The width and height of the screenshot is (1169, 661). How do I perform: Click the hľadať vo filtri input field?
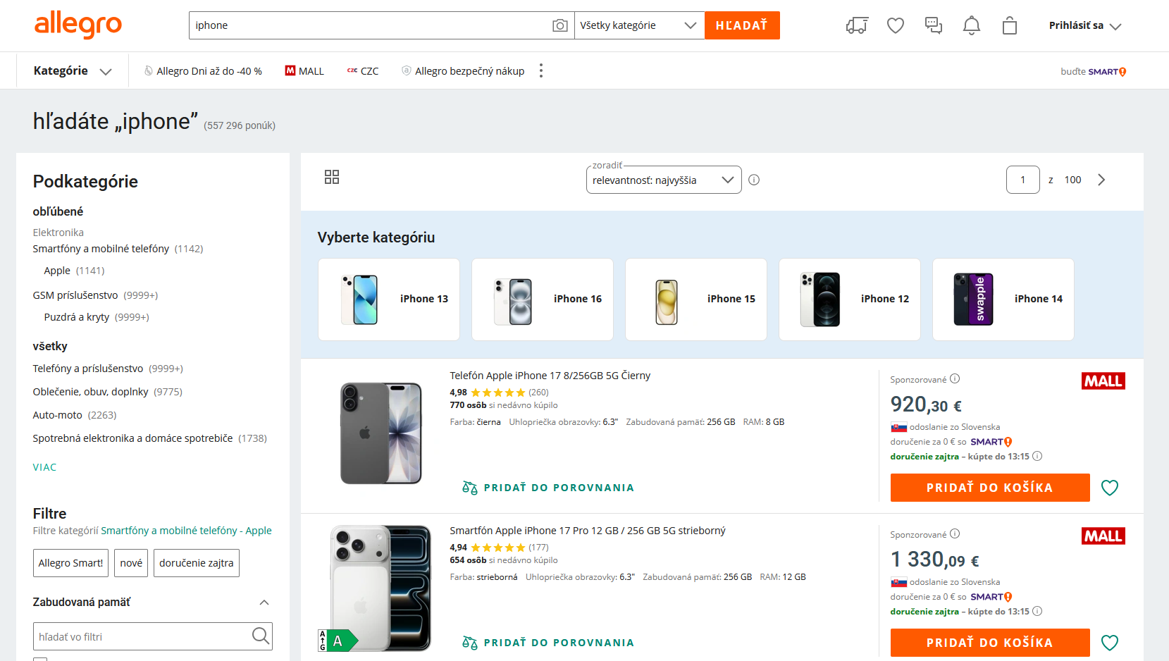pos(153,636)
